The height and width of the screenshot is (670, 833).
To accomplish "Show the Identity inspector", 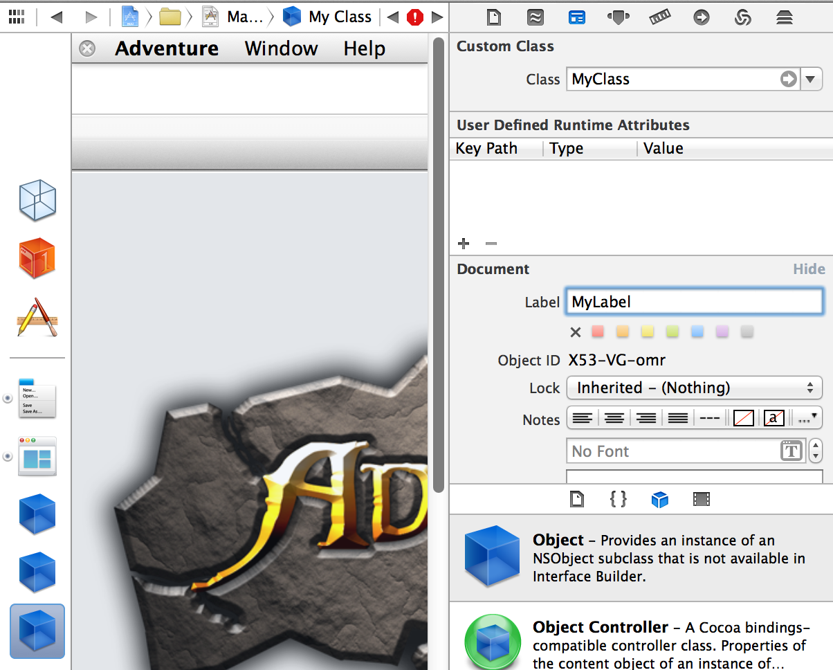I will [x=576, y=17].
